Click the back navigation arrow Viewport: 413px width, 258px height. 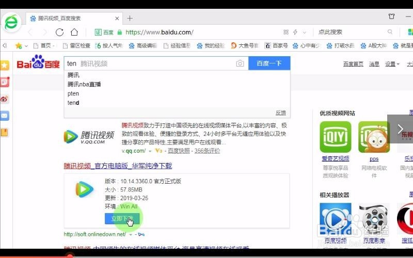30,32
